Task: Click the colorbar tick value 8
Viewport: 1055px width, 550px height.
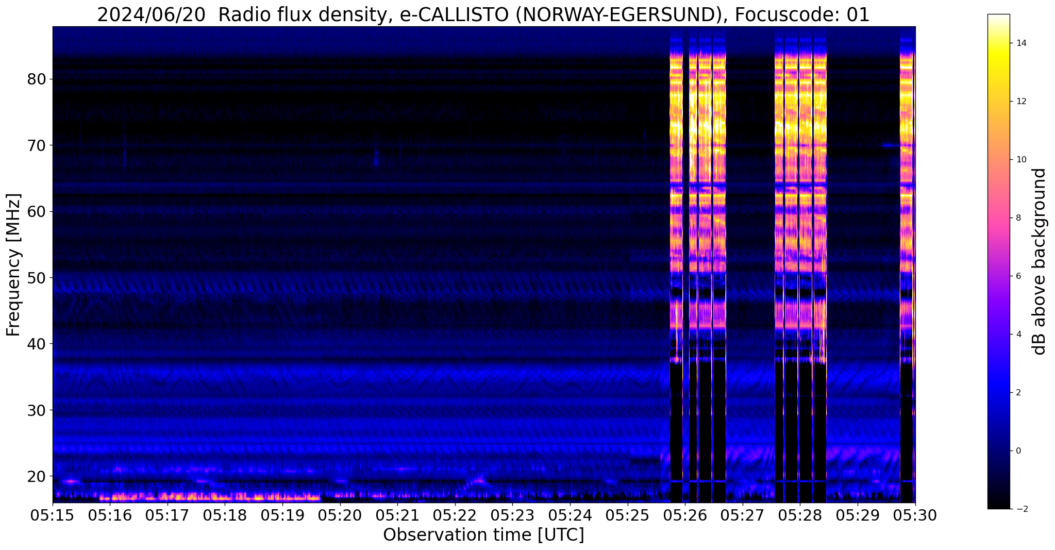Action: [1018, 218]
